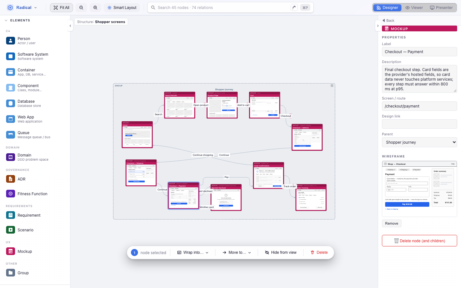This screenshot has width=461, height=288.
Task: Apply Smart Layout
Action: (x=122, y=8)
